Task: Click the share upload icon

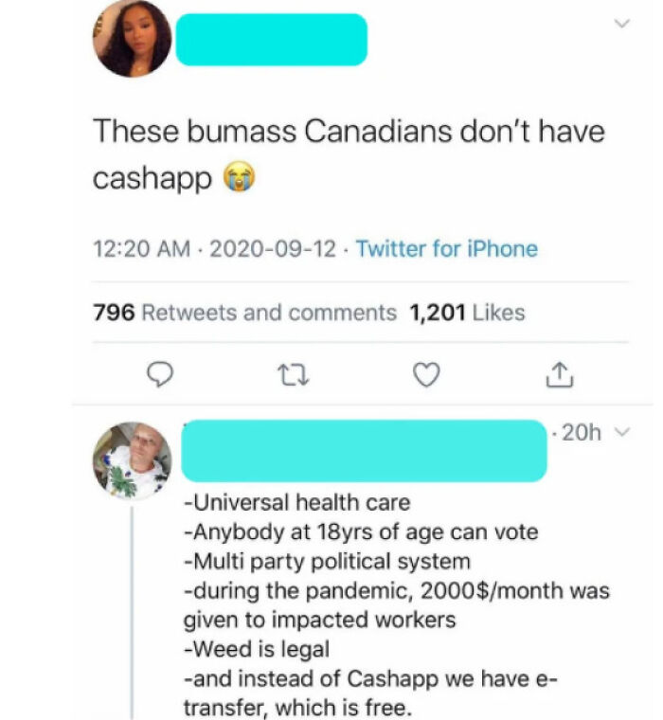Action: click(x=558, y=376)
